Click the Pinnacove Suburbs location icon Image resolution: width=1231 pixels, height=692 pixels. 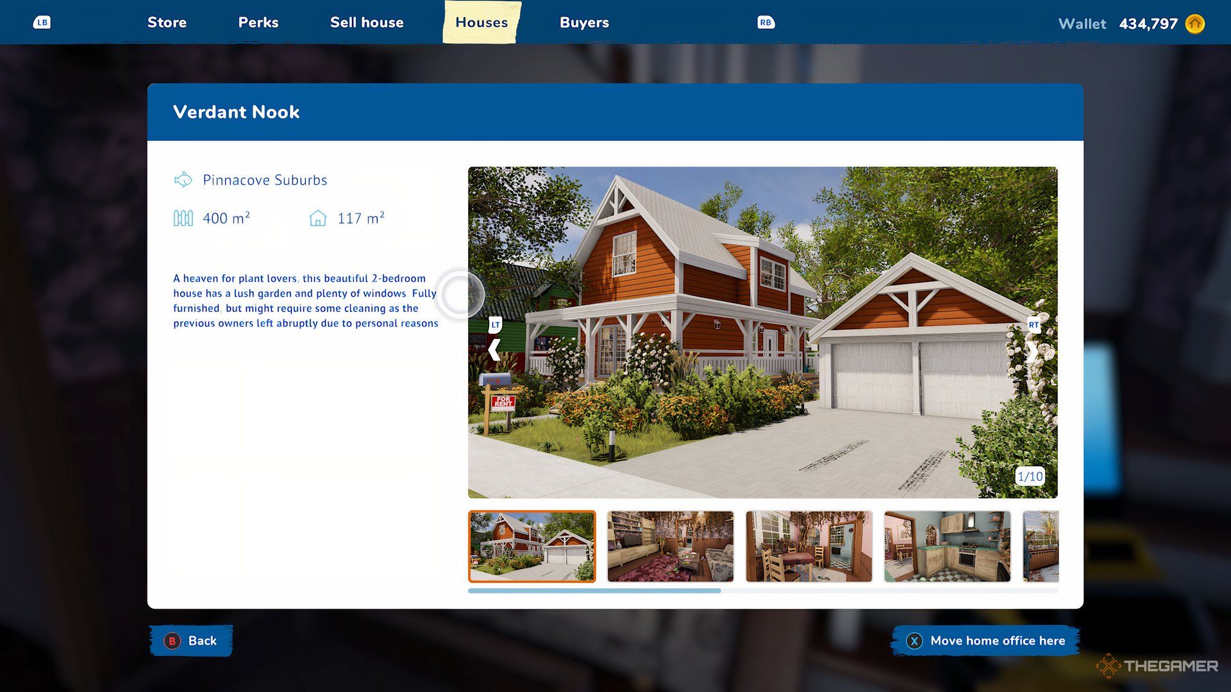point(182,179)
